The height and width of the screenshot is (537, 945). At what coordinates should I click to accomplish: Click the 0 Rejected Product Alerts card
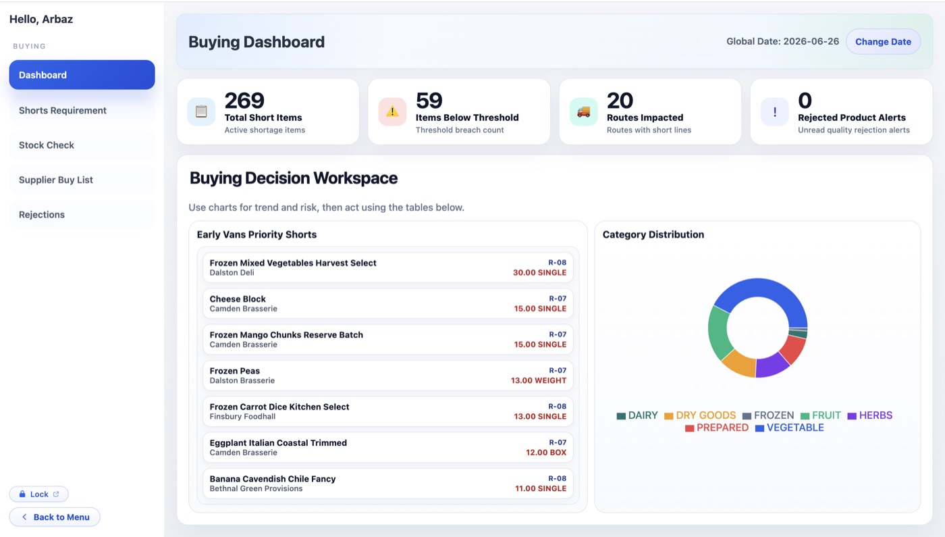(842, 111)
